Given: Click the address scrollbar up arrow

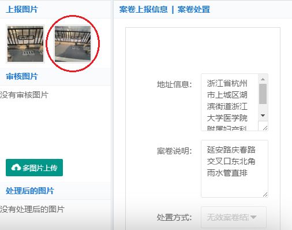Looking at the screenshot, I should tap(263, 79).
